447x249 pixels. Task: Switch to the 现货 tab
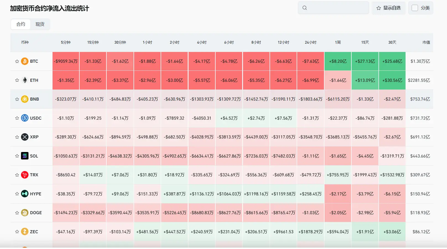pos(40,24)
